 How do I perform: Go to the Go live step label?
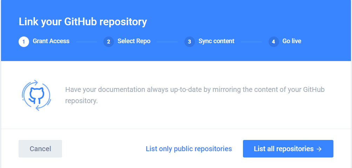pyautogui.click(x=292, y=41)
